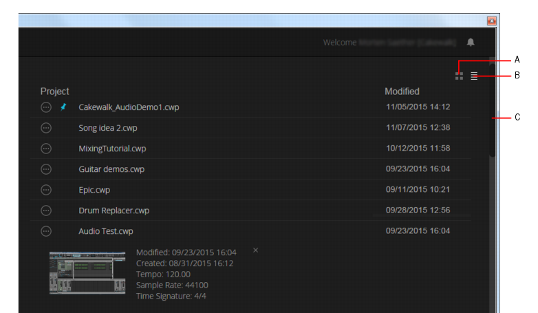Click ellipsis icon beside Guitar demos.cwp
538x313 pixels.
tap(46, 169)
